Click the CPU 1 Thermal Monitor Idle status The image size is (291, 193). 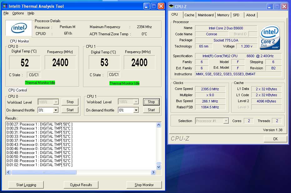124,83
